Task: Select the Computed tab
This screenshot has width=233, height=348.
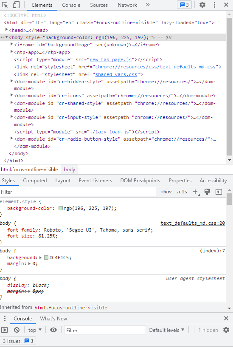Action: pyautogui.click(x=35, y=181)
